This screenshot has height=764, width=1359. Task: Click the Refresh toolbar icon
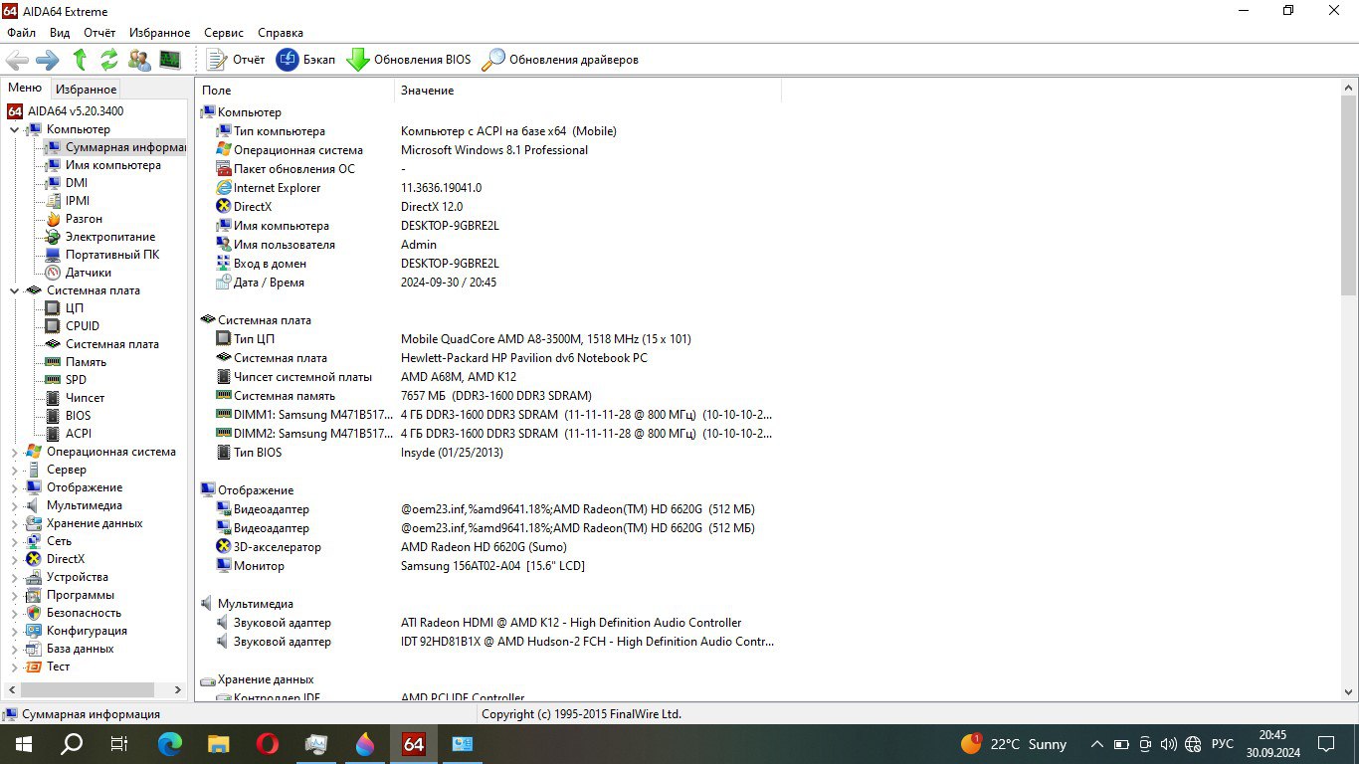click(109, 60)
